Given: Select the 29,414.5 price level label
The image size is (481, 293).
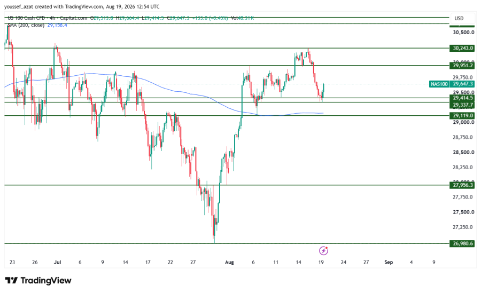Looking at the screenshot, I should click(x=462, y=98).
